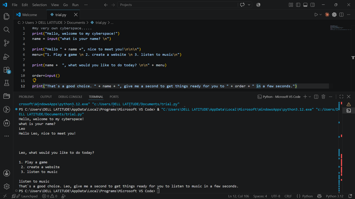
Task: Toggle the secondary side bar layout
Action: pos(312,5)
